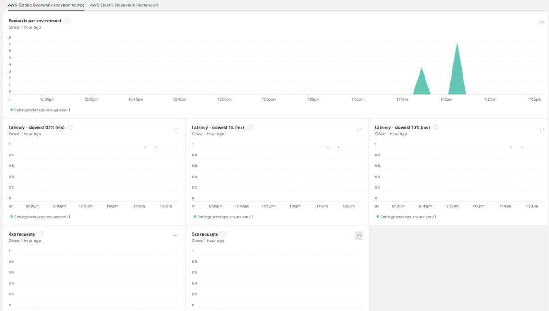This screenshot has width=549, height=311.
Task: Click 'Since 1 hour ago' under Requests per environment
Action: (x=25, y=27)
